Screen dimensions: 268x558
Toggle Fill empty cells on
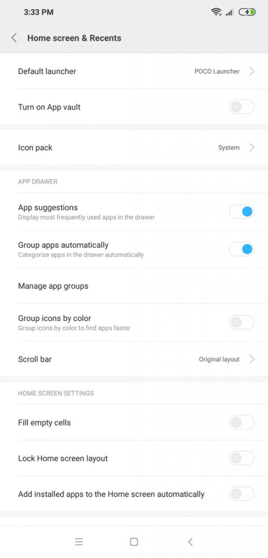(x=242, y=422)
